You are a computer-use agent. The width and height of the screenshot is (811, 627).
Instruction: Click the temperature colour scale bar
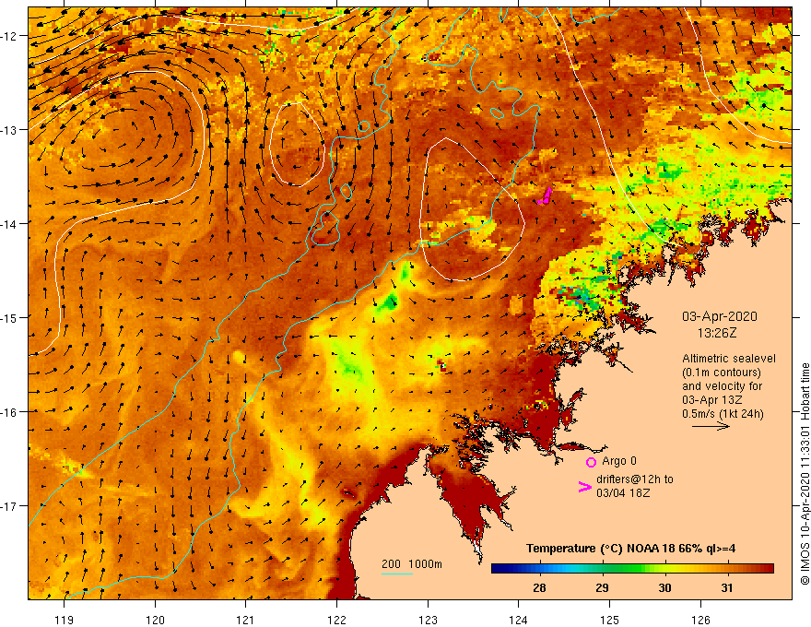click(x=632, y=569)
